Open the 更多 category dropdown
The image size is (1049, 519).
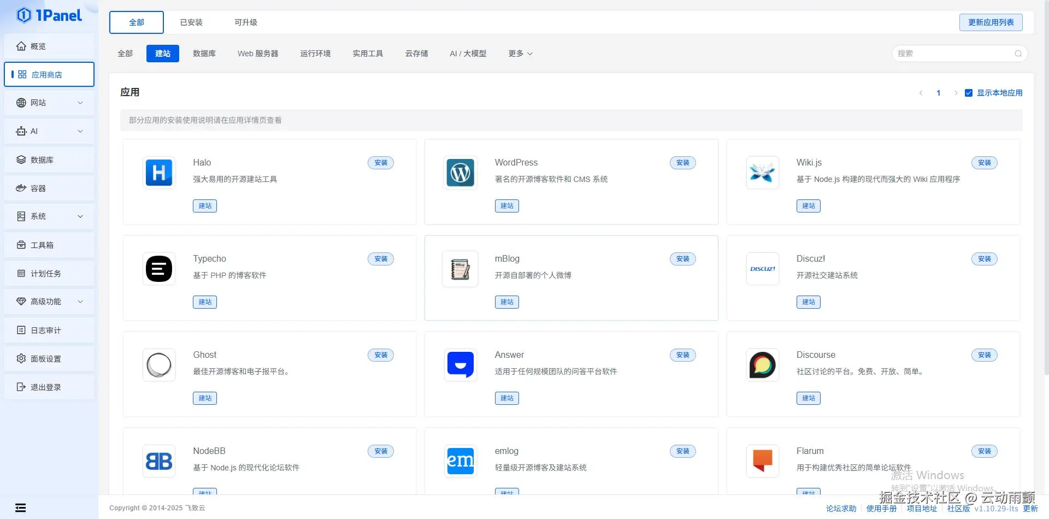tap(520, 54)
